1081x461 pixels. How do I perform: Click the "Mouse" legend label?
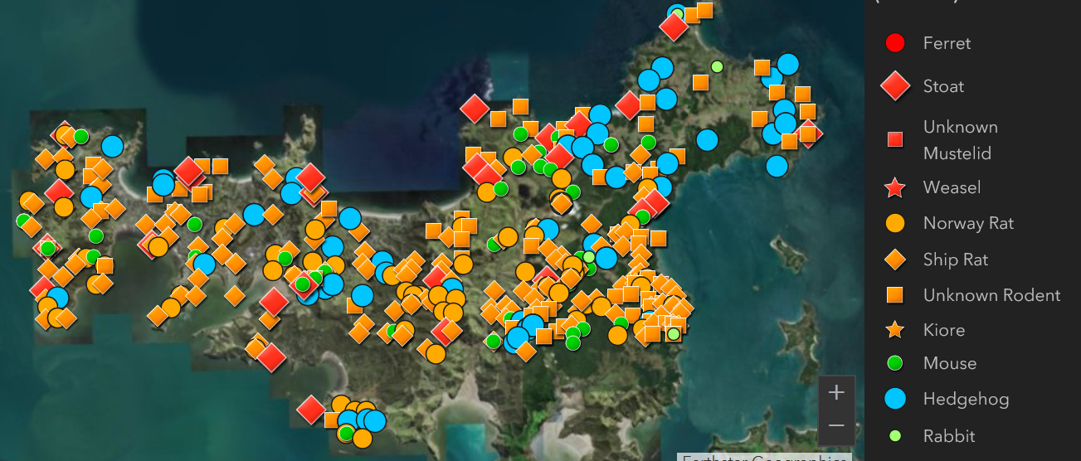pyautogui.click(x=950, y=363)
